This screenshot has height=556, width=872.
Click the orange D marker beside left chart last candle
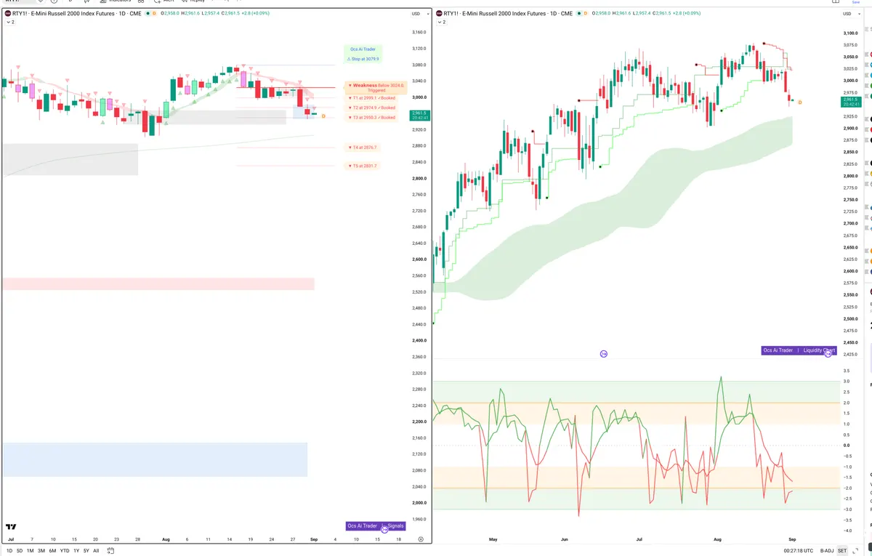(x=323, y=116)
